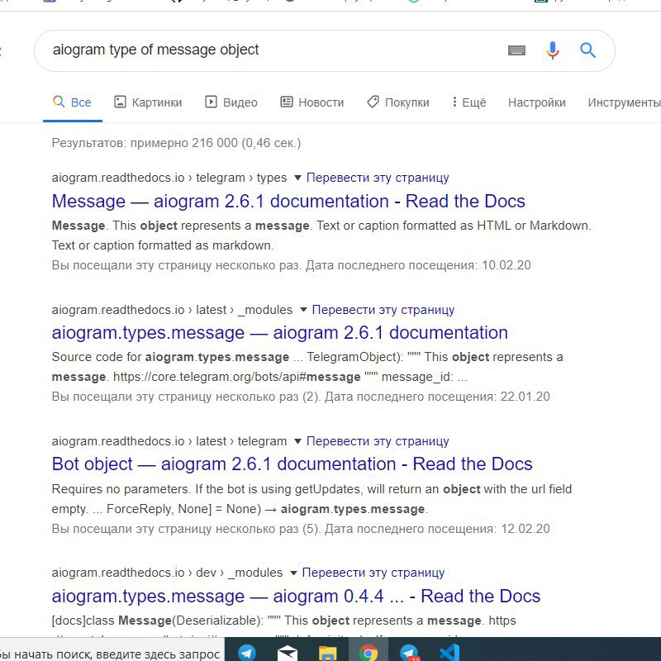Click the Google Chrome taskbar icon
Viewport: 661px width, 661px height.
[x=368, y=653]
